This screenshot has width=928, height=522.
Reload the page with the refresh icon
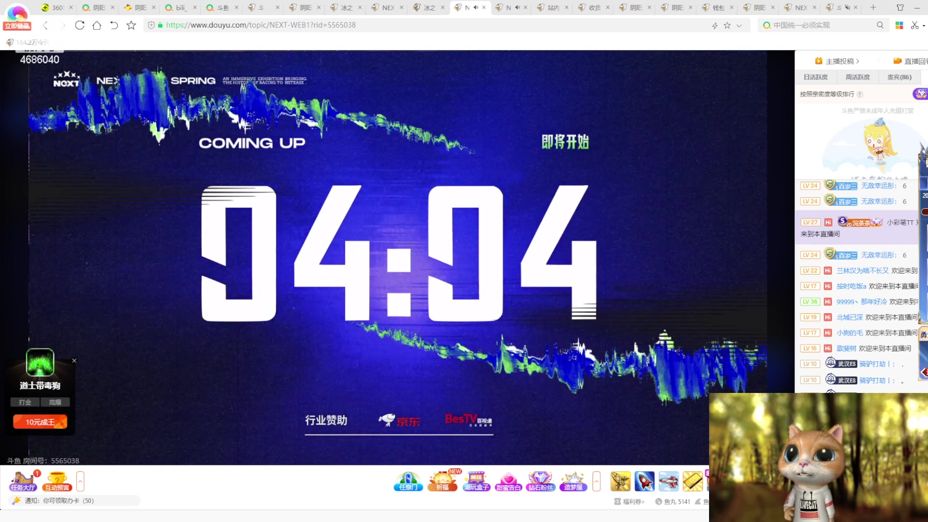(x=80, y=25)
